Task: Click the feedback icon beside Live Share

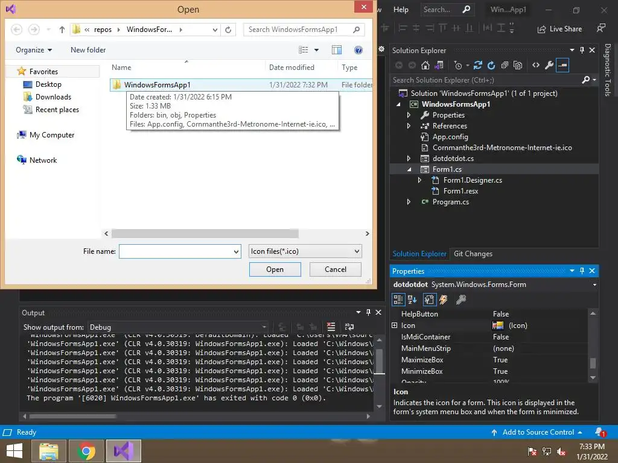Action: [601, 28]
